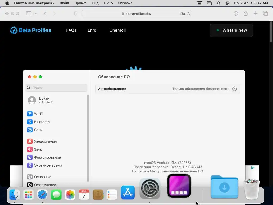This screenshot has width=273, height=205.
Task: Click the page translate icon in address bar
Action: (182, 14)
